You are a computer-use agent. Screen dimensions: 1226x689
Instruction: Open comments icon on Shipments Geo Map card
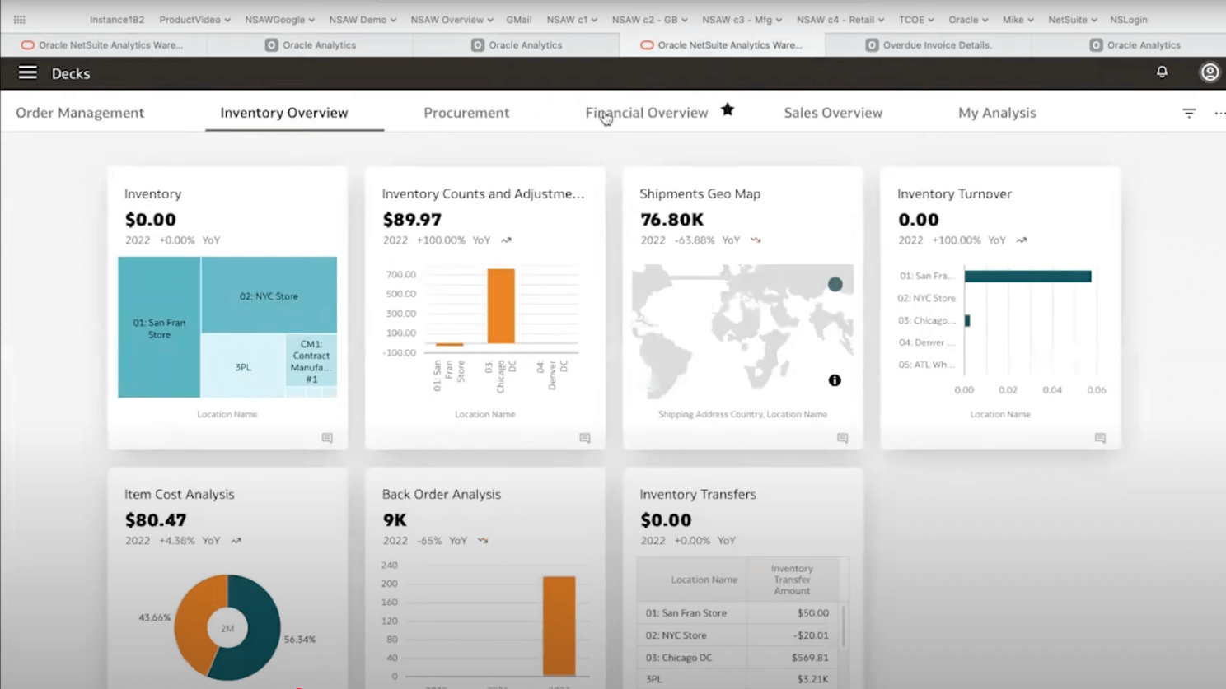(842, 438)
